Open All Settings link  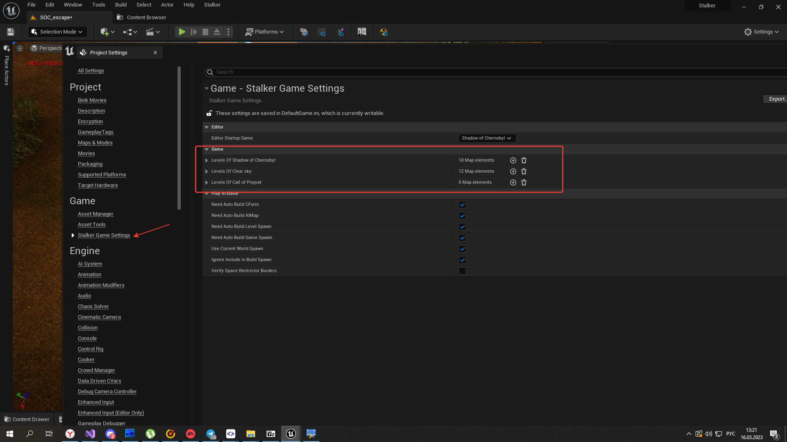[91, 71]
